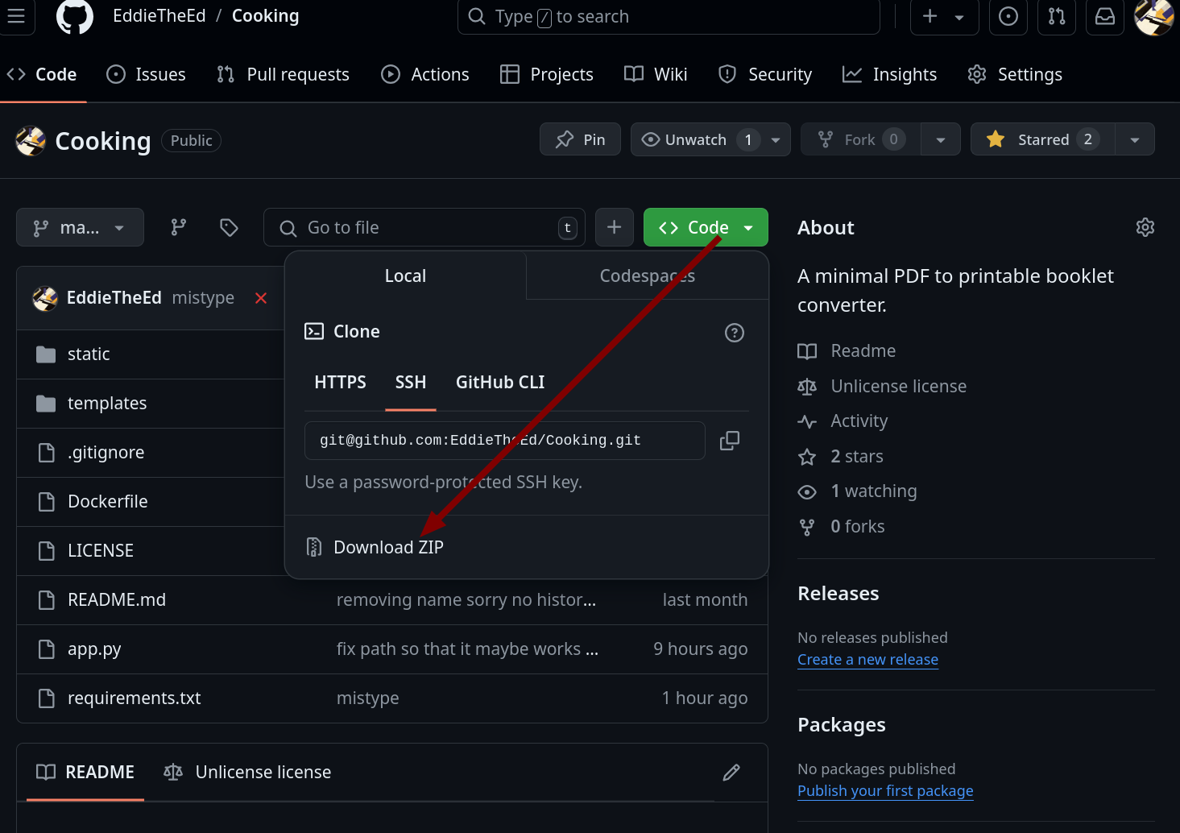Expand the star lists dropdown arrow
1180x833 pixels.
(x=1135, y=139)
